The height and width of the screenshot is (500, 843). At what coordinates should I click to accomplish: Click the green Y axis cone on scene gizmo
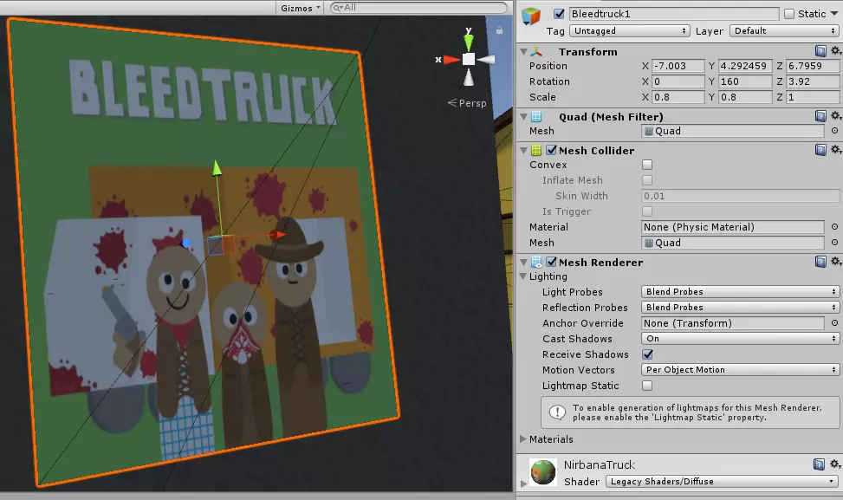pyautogui.click(x=469, y=42)
